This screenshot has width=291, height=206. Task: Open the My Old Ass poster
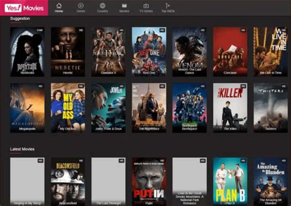68,108
